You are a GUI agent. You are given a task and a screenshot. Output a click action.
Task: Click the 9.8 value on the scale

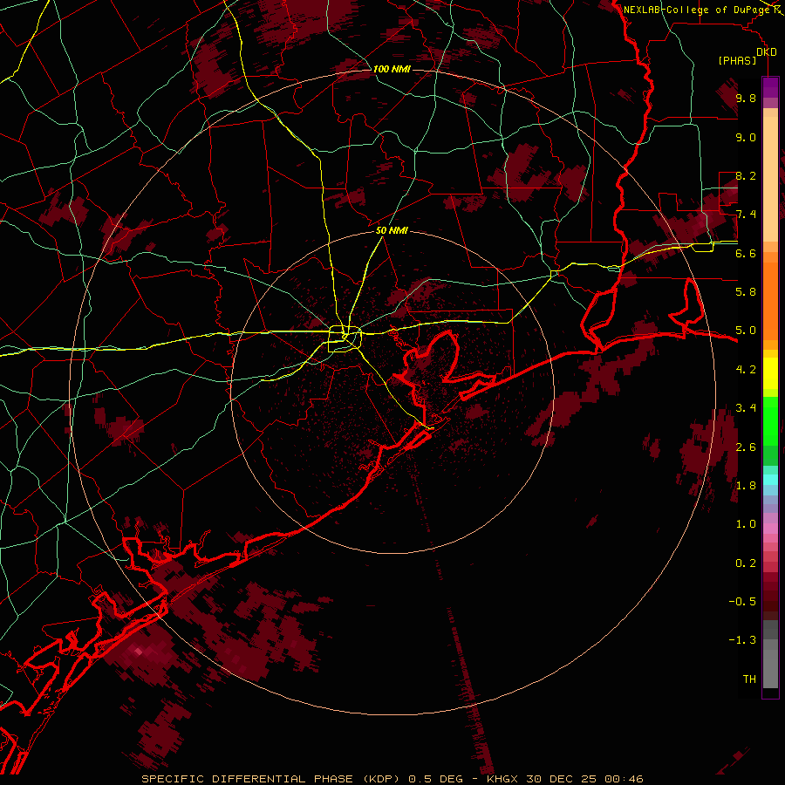click(746, 99)
